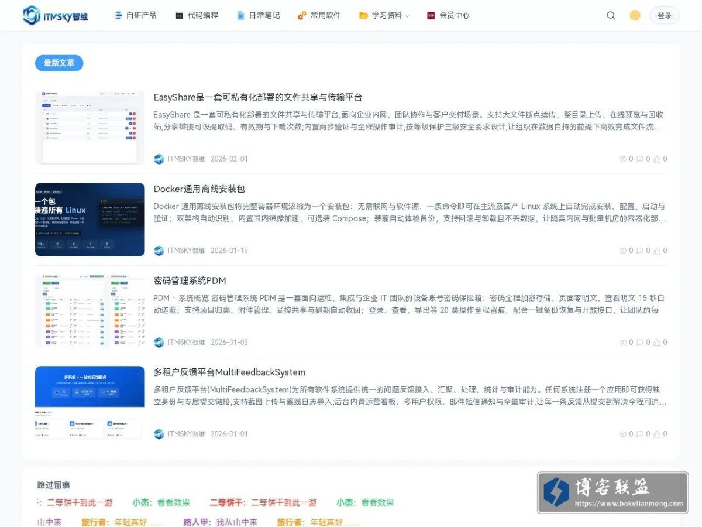Image resolution: width=702 pixels, height=527 pixels.
Task: Click the search magnifier icon
Action: click(611, 16)
